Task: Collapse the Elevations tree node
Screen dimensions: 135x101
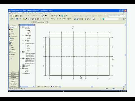Action: coord(23,43)
